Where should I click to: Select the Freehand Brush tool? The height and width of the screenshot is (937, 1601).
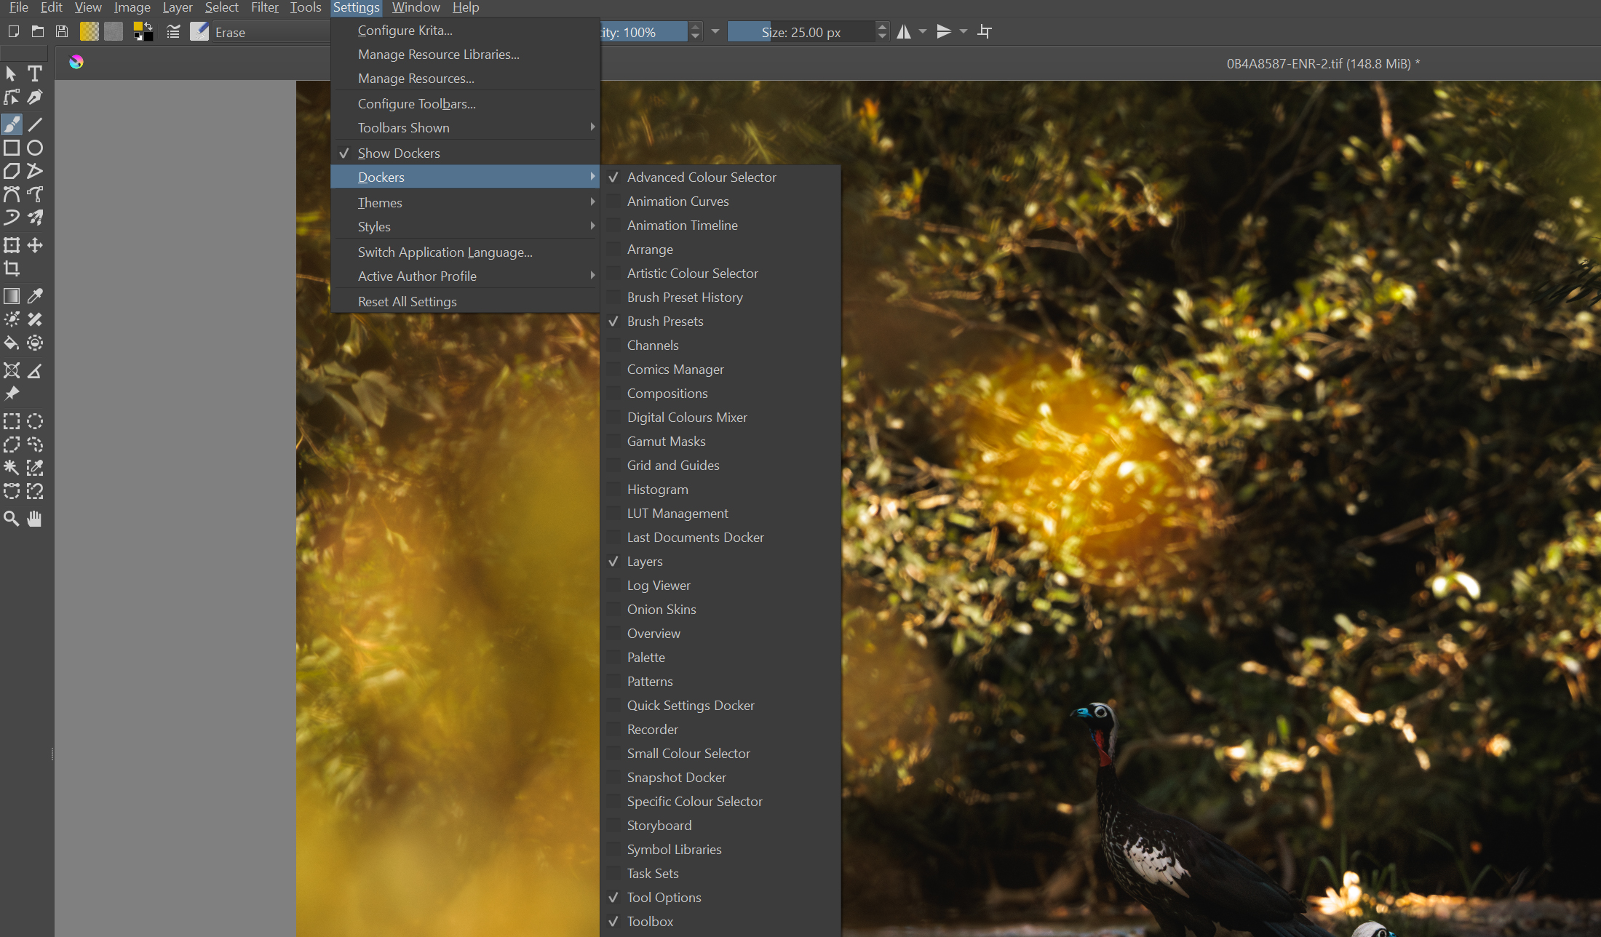(12, 124)
